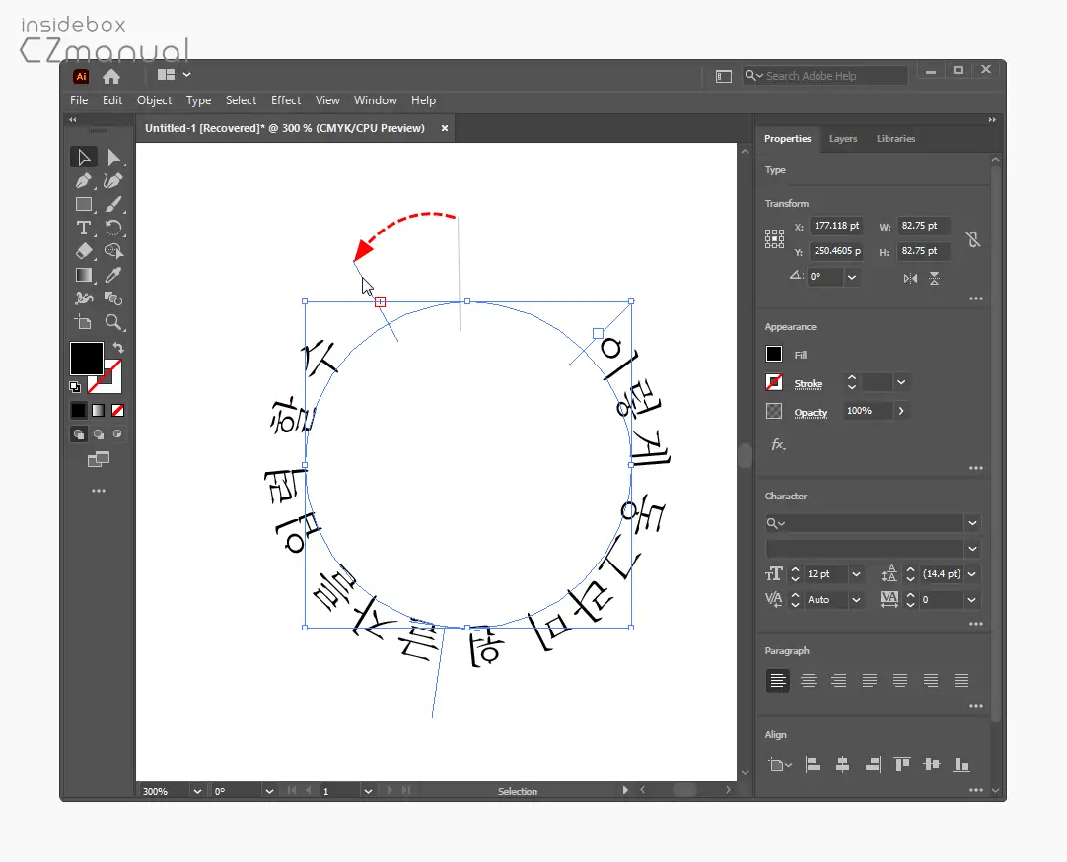Click the Opacity label link
1067x862 pixels.
point(811,413)
